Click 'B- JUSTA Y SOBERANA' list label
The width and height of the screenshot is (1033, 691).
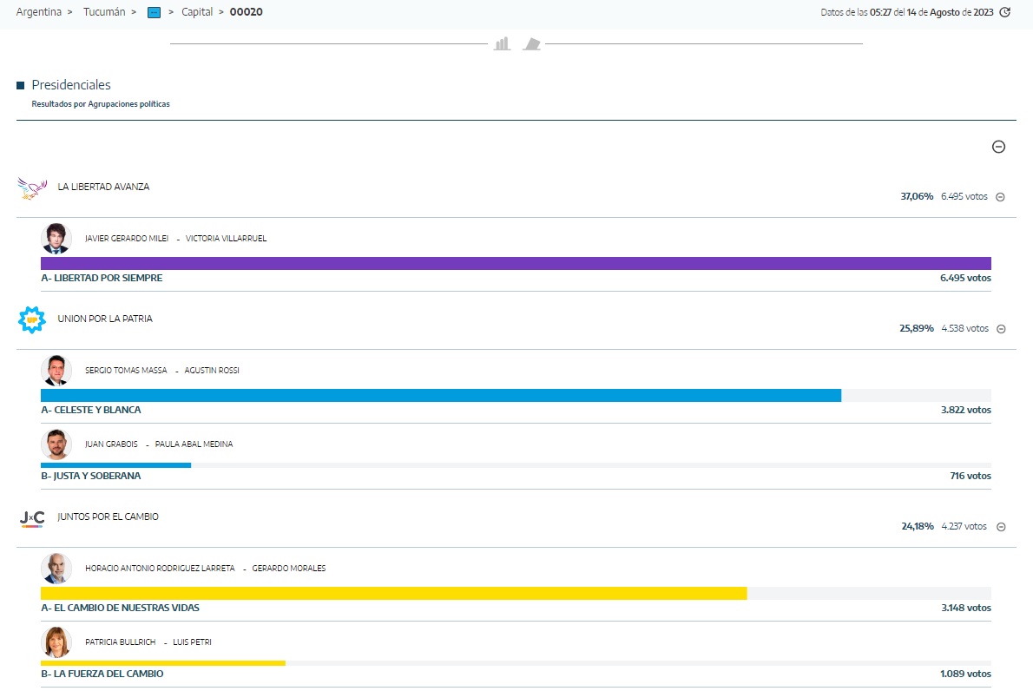click(x=91, y=476)
